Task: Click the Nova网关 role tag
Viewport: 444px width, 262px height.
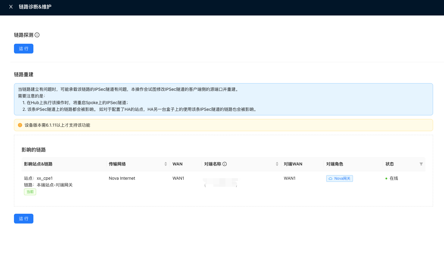Action: point(340,179)
